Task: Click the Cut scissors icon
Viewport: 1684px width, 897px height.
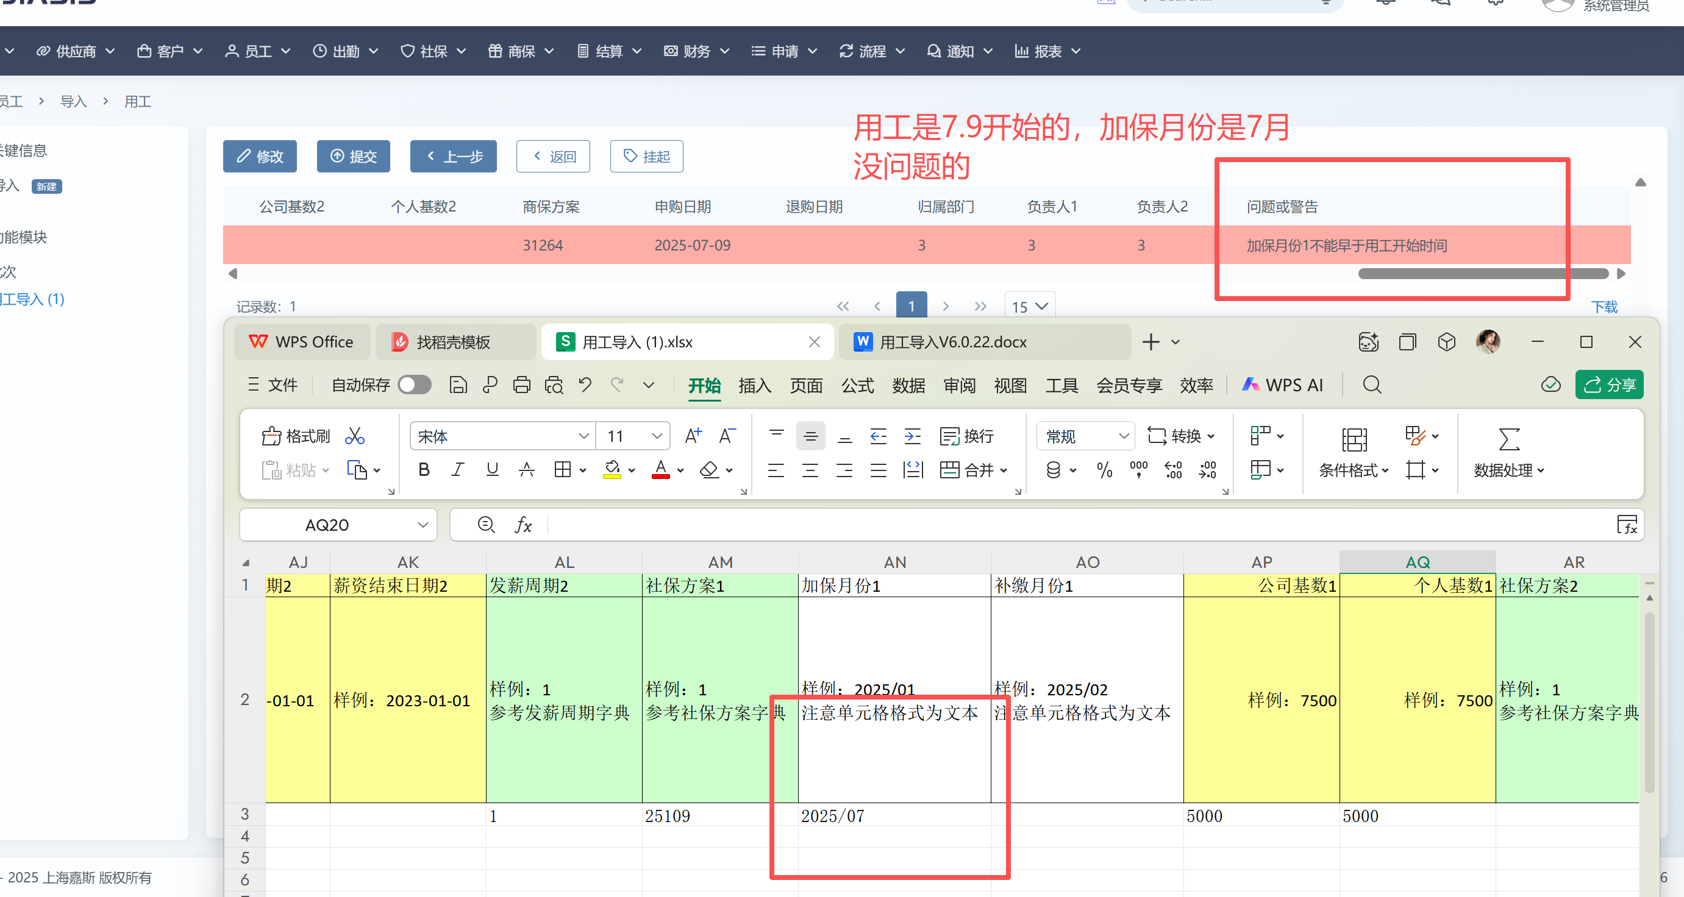Action: click(x=355, y=436)
